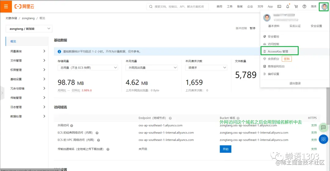Click help icon next to Bucket 域名
The height and width of the screenshot is (171, 330).
(238, 118)
